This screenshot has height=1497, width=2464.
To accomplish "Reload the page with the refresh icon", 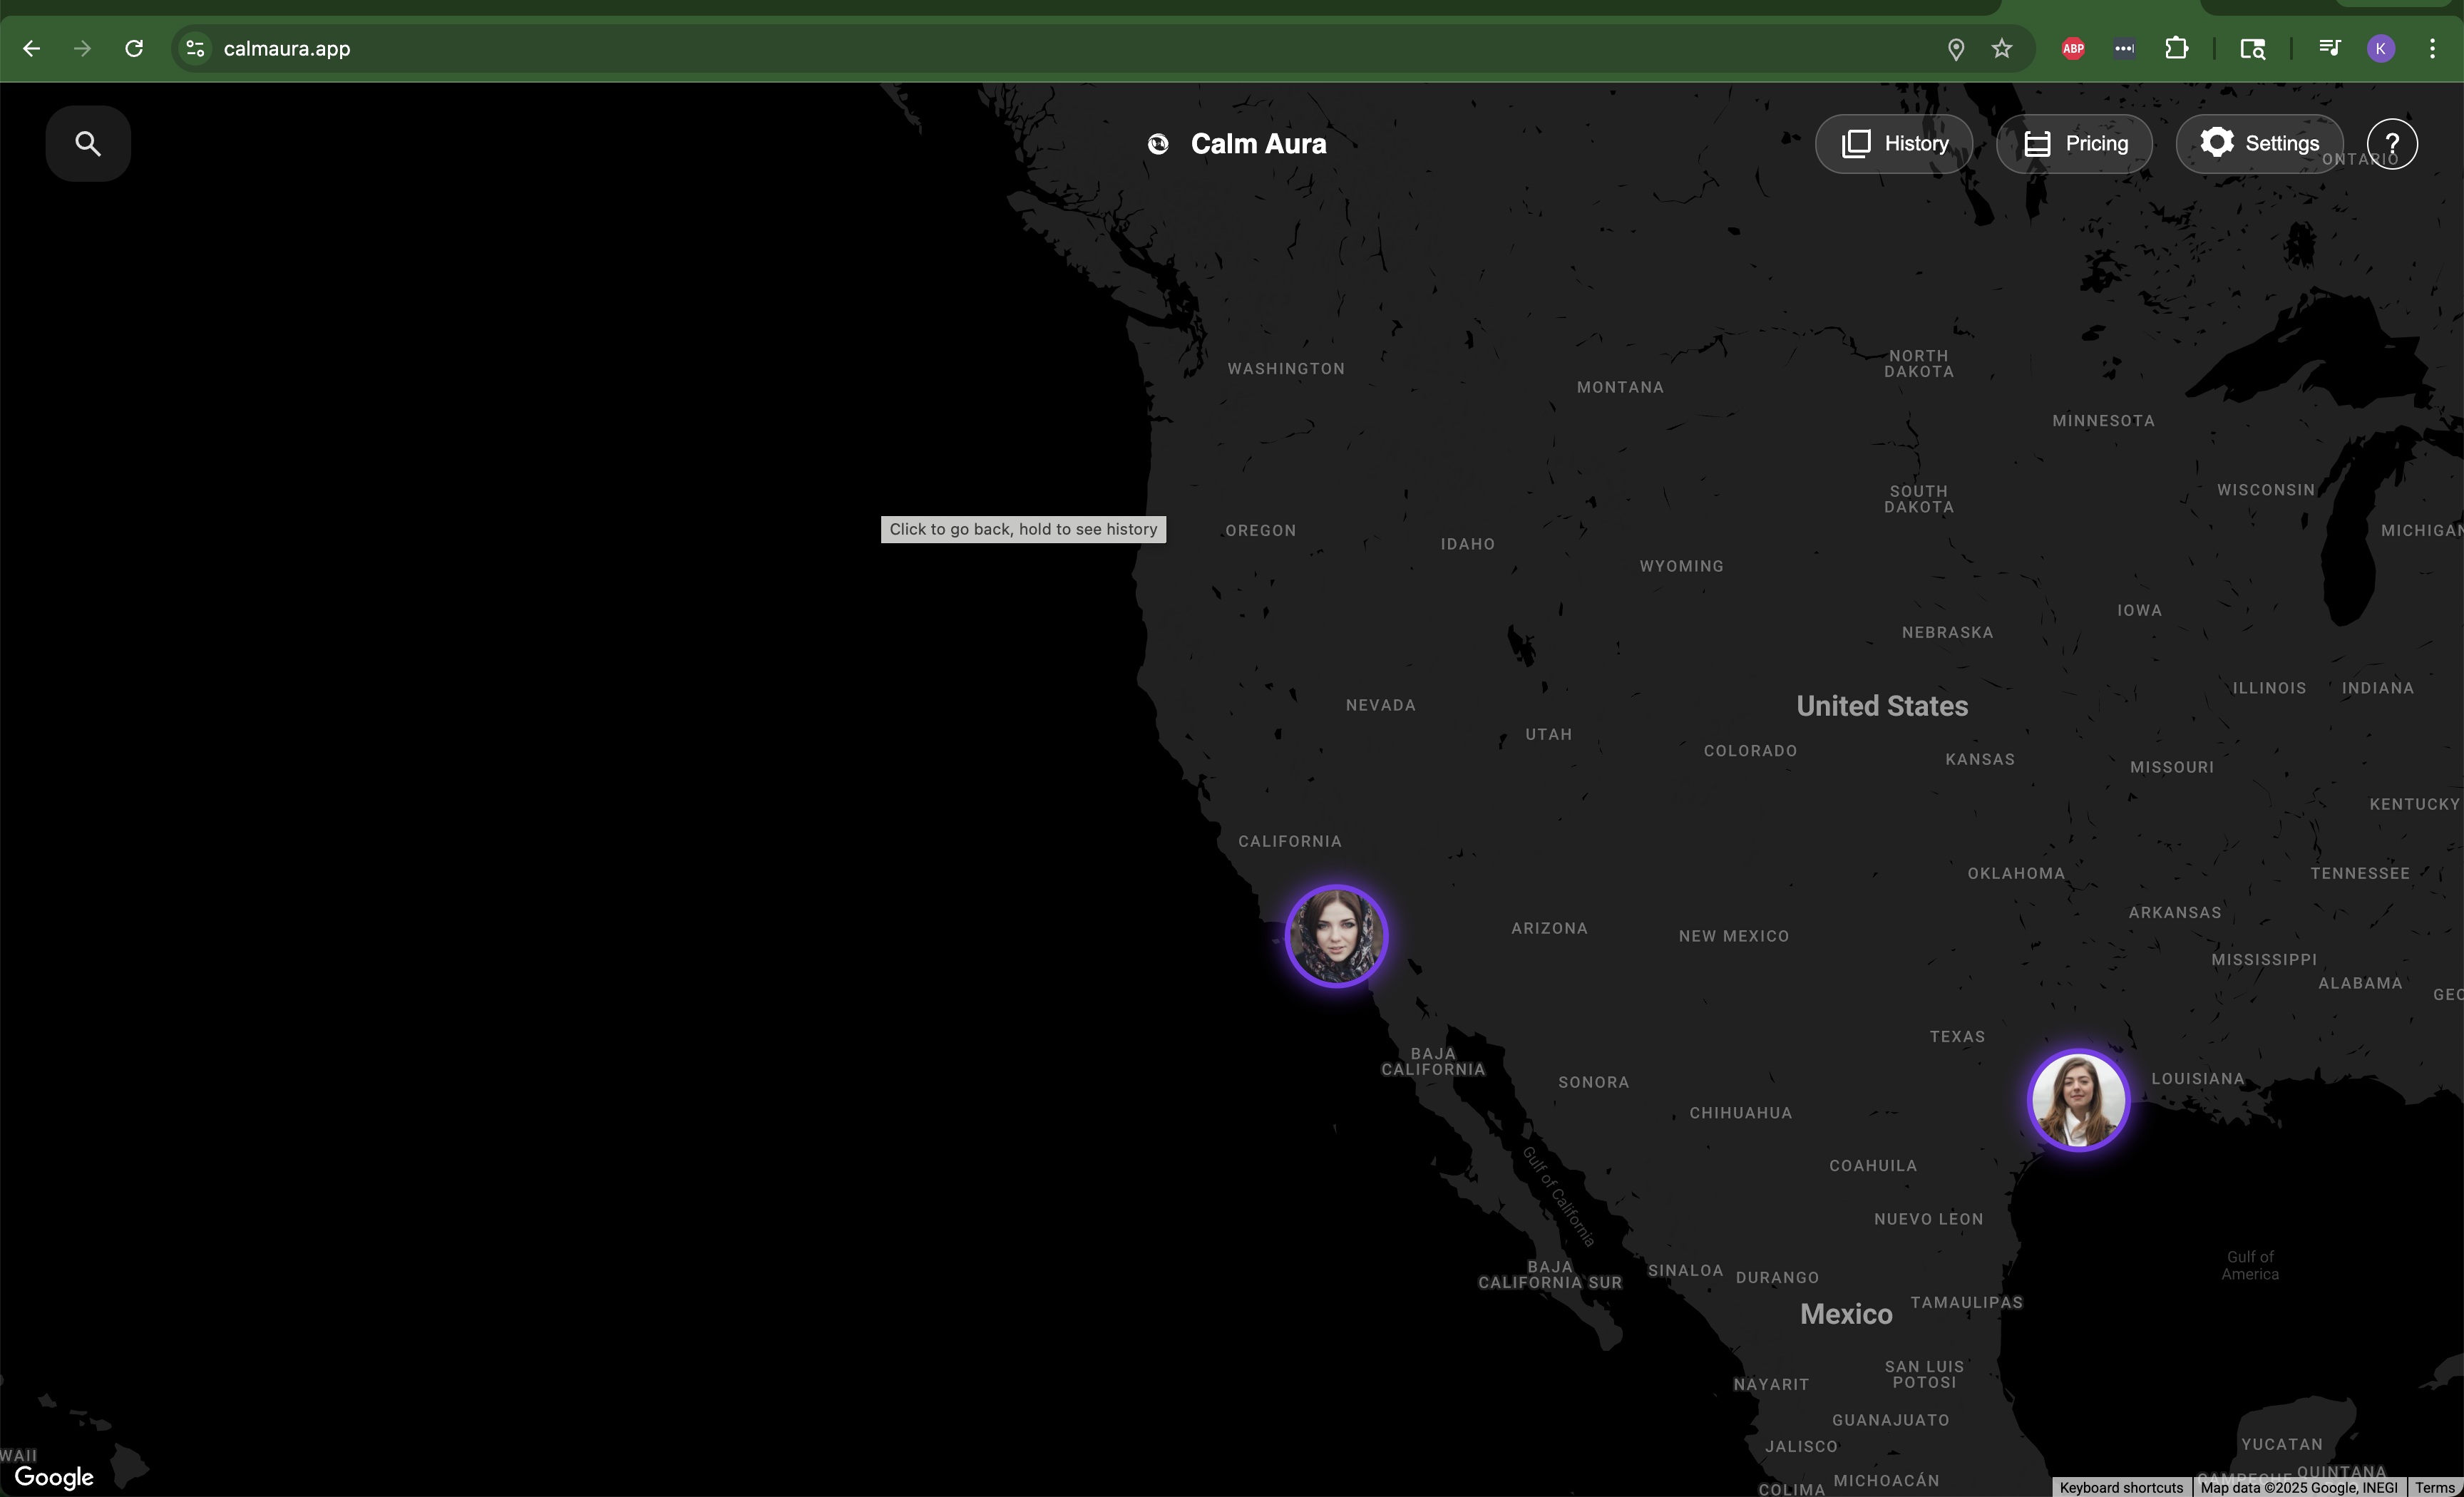I will (x=134, y=48).
